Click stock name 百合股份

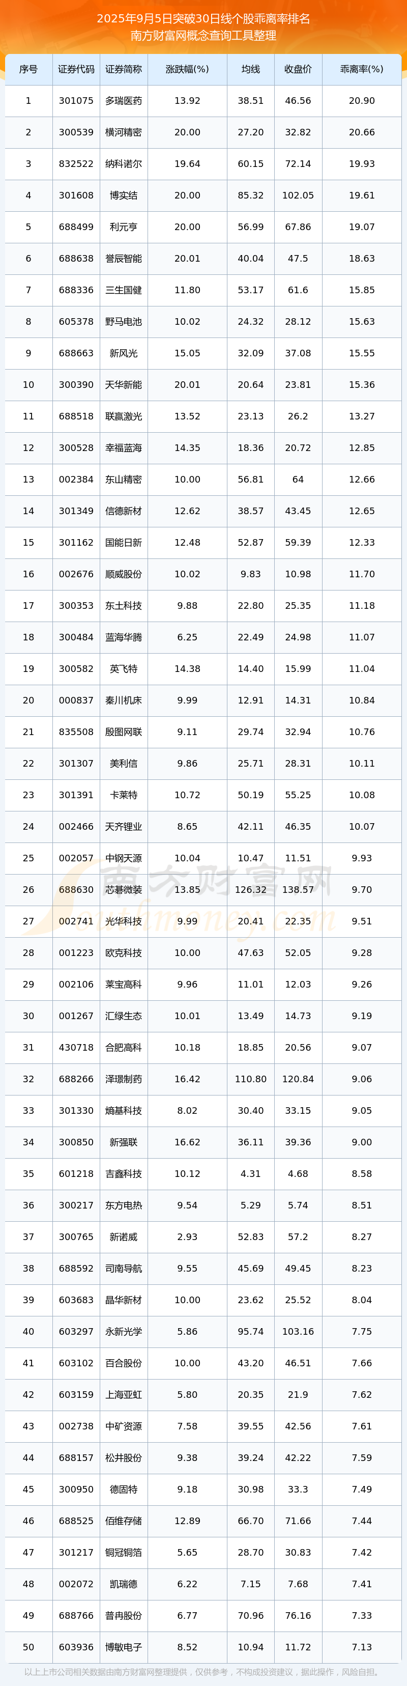tap(124, 1363)
